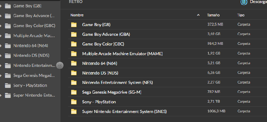This screenshot has width=267, height=122.
Task: Expand Game Boy (GB) tree node in sidebar
Action: 1,6
